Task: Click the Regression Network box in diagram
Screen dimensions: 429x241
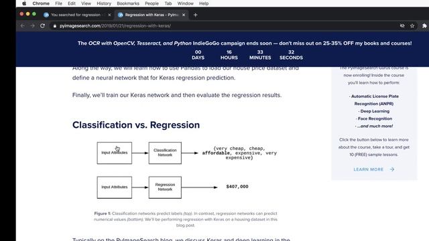Action: click(x=165, y=187)
